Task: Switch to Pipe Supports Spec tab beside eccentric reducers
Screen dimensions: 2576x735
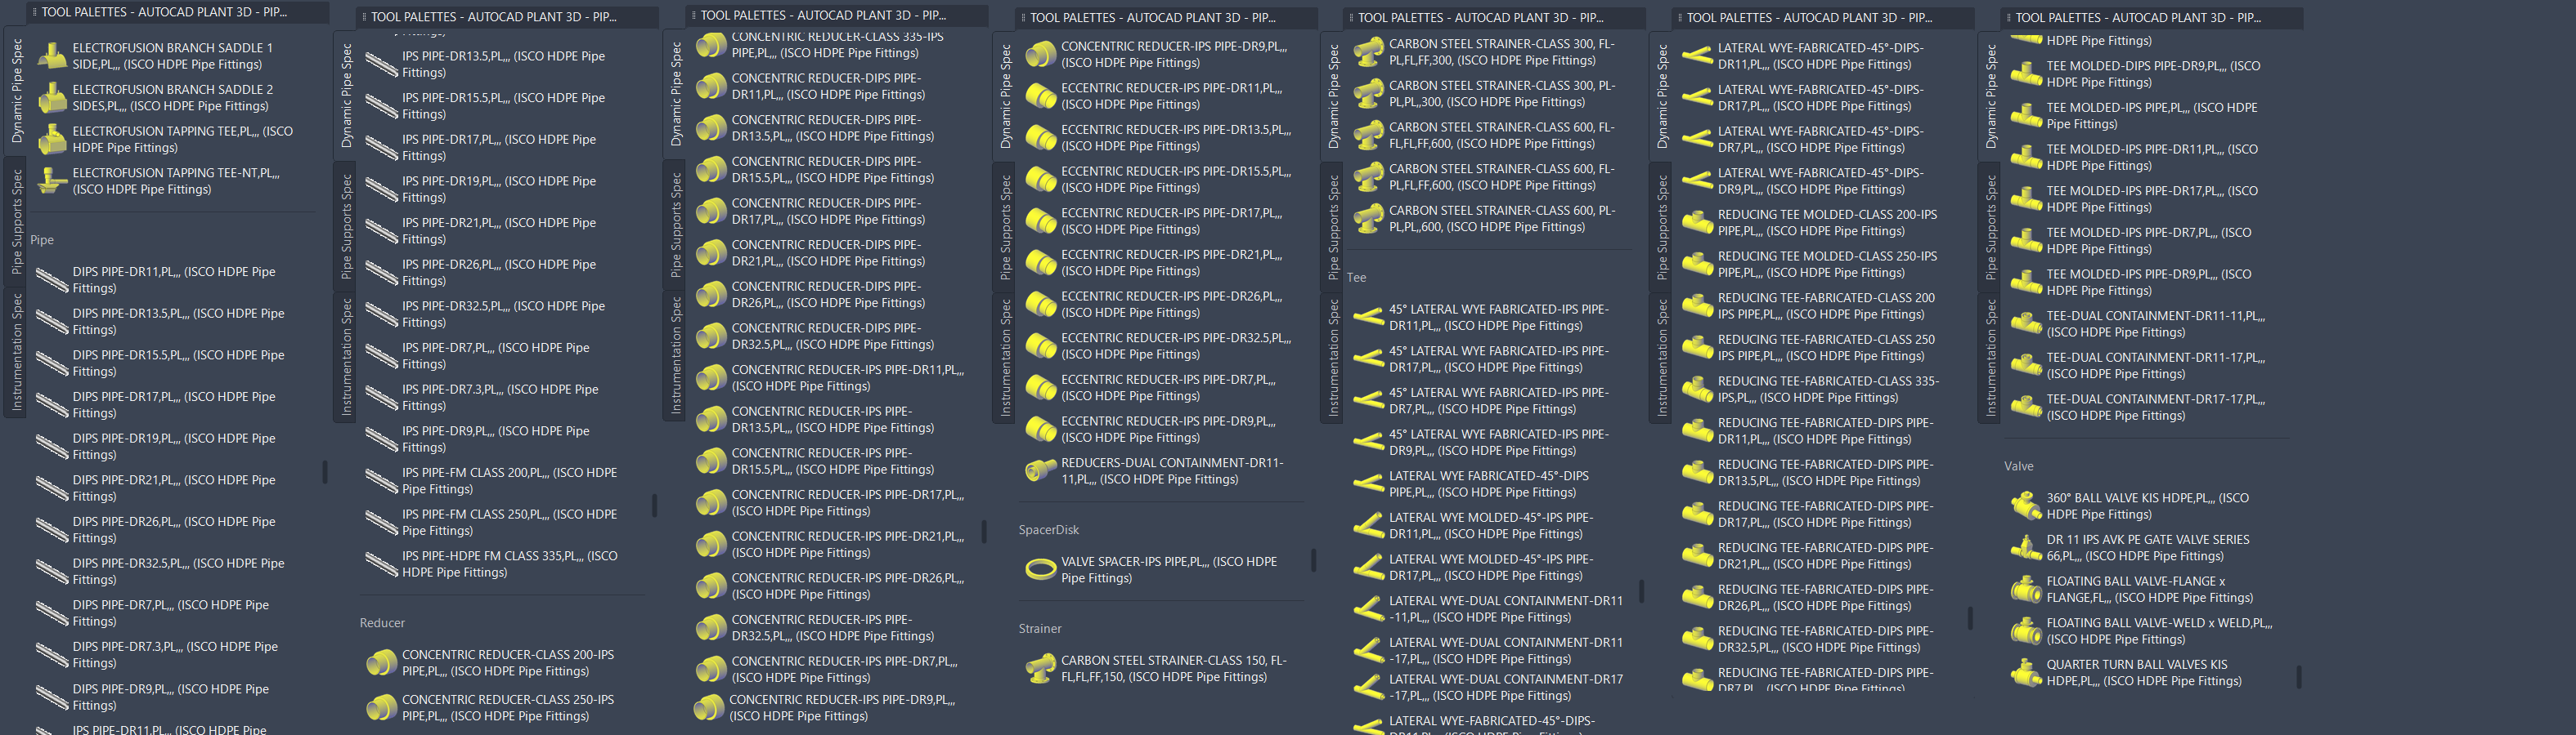Action: click(1006, 228)
